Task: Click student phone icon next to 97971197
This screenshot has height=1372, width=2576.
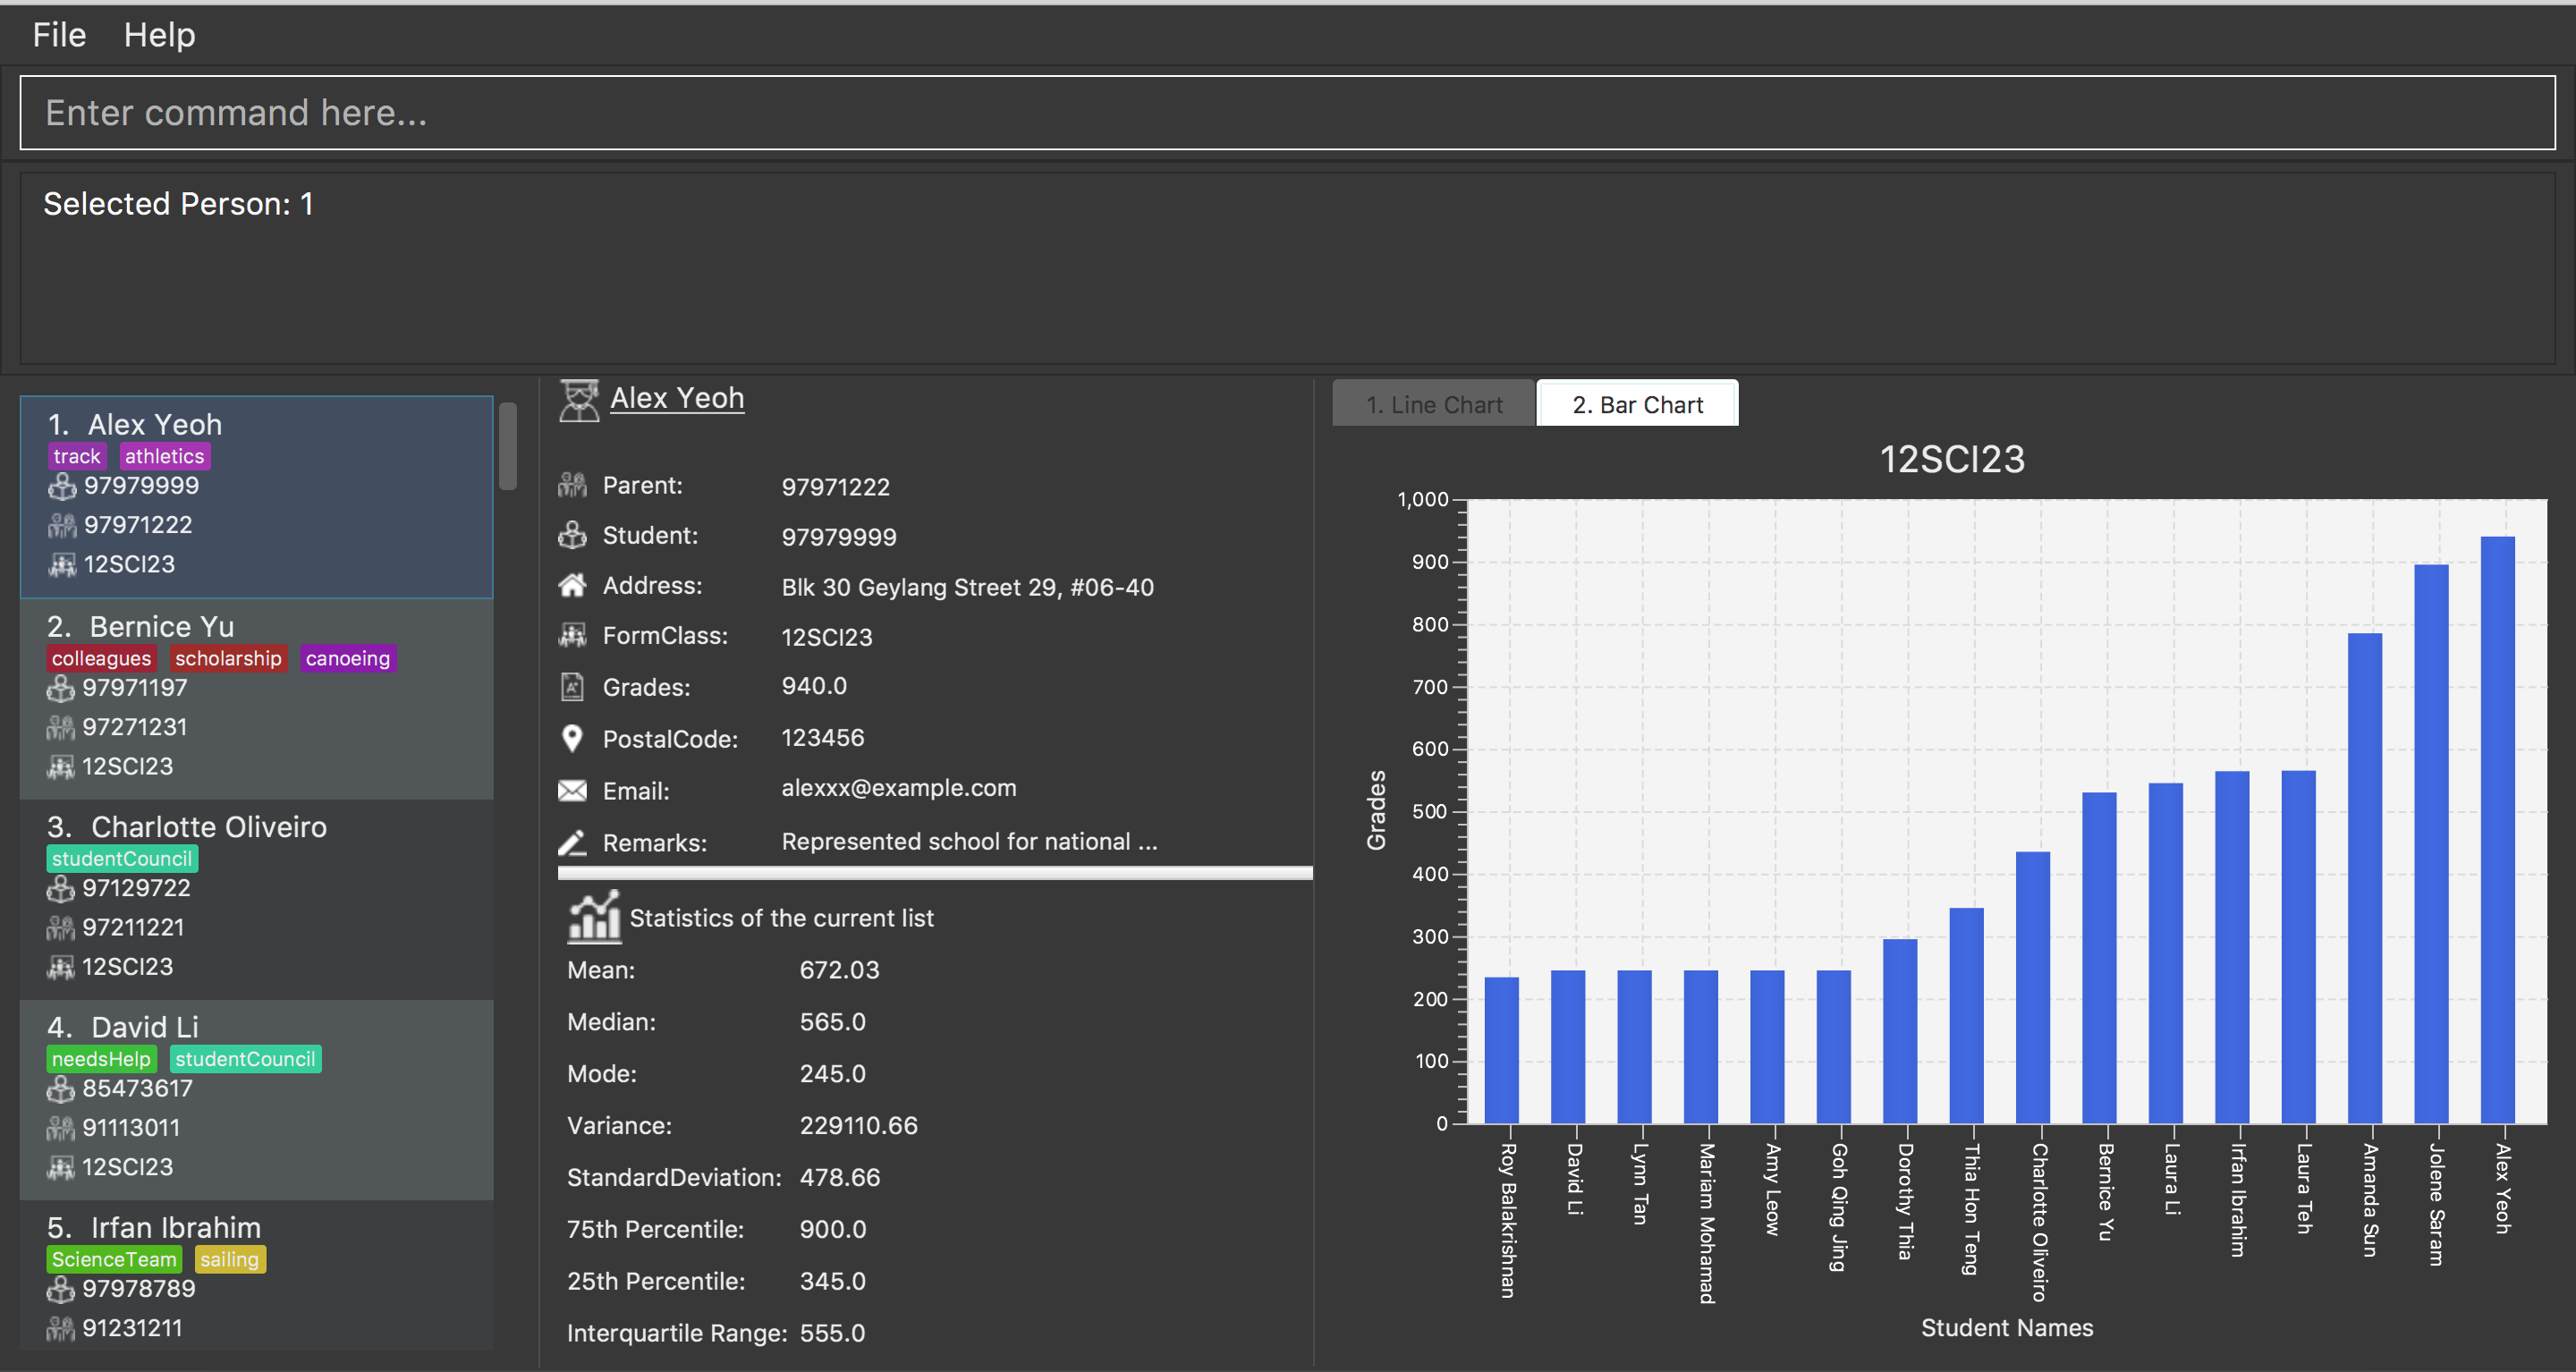Action: (60, 688)
